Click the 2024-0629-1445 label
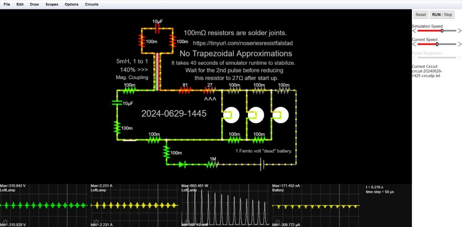The width and height of the screenshot is (462, 227). [174, 114]
